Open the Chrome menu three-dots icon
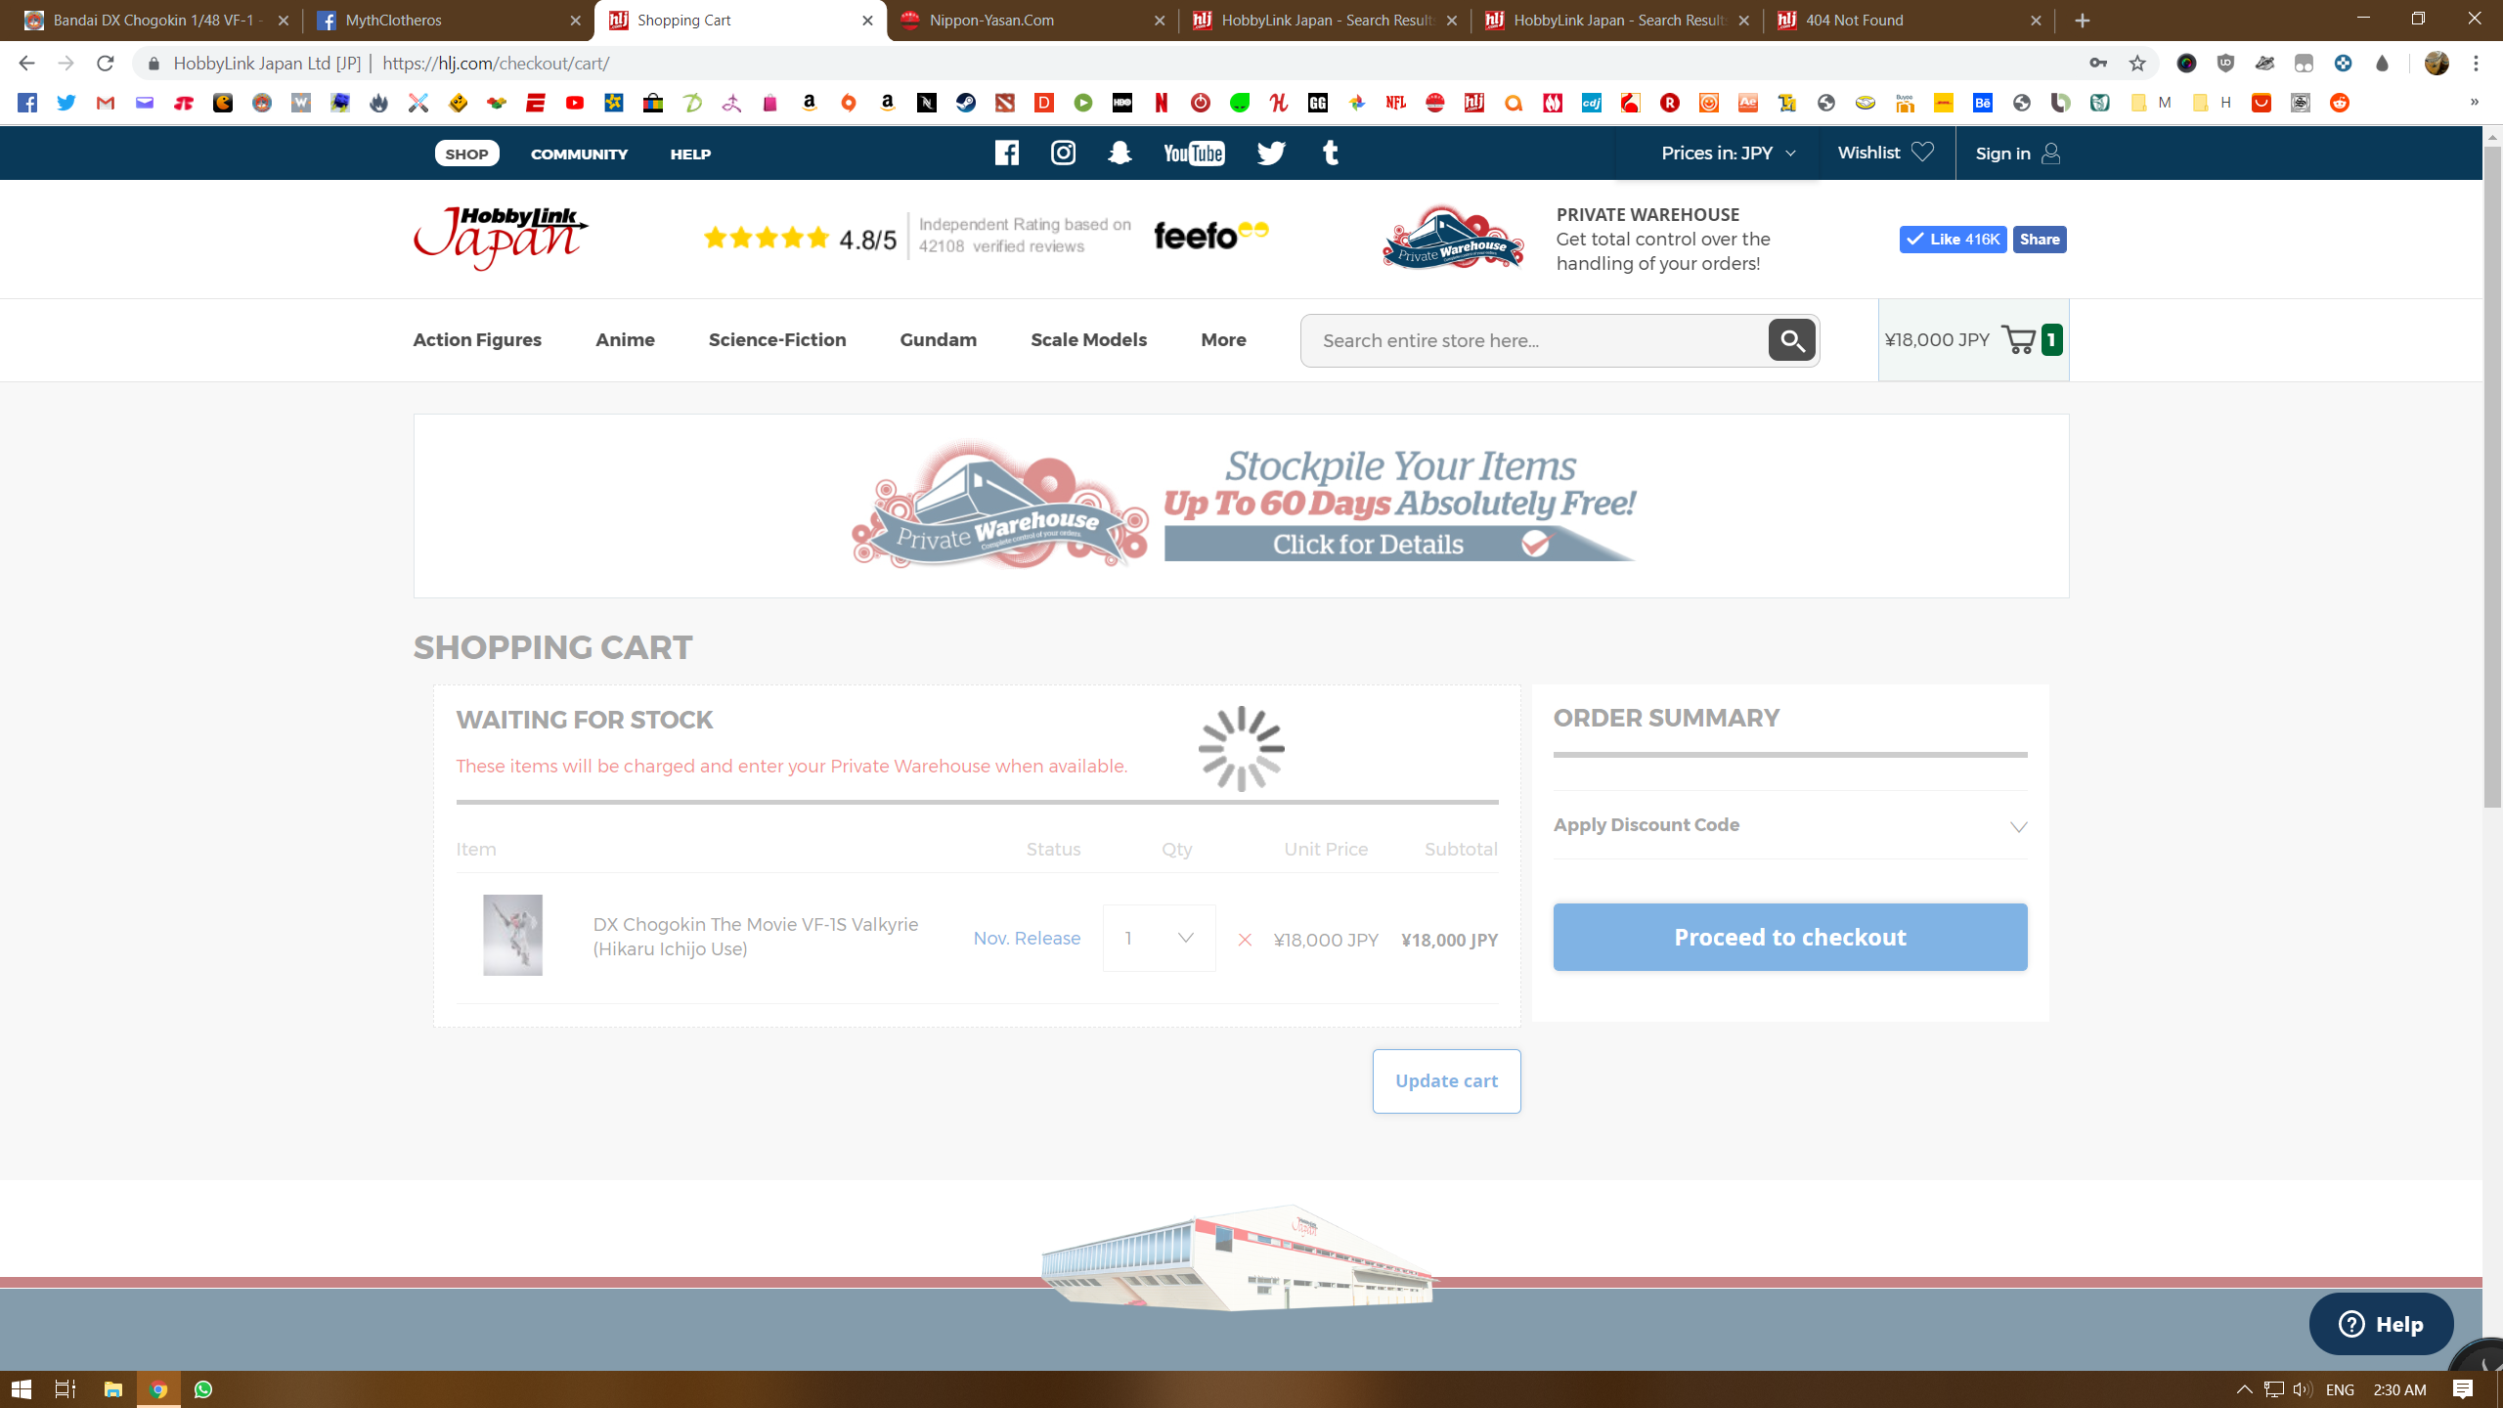2503x1408 pixels. point(2476,64)
